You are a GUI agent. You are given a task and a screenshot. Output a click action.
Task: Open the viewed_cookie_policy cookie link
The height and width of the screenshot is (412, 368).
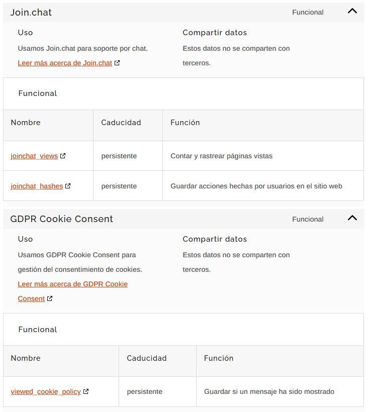(46, 392)
